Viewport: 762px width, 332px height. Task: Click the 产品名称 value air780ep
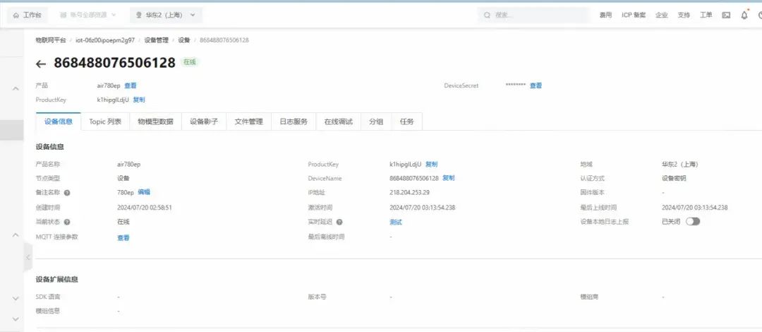(129, 164)
